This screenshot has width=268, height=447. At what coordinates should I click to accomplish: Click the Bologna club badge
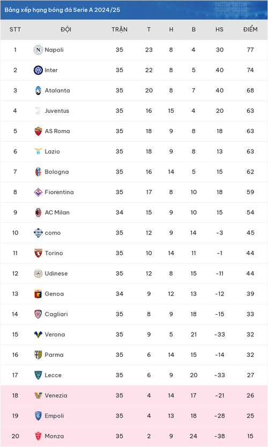click(x=38, y=172)
